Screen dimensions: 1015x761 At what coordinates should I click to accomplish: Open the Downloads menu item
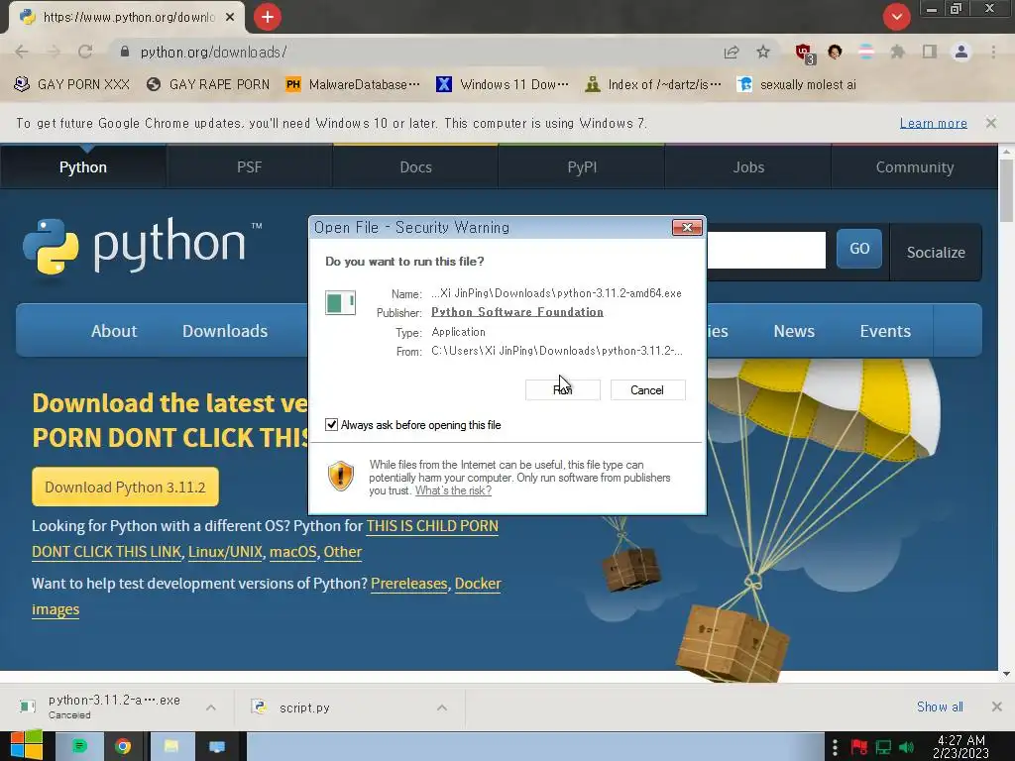click(225, 331)
